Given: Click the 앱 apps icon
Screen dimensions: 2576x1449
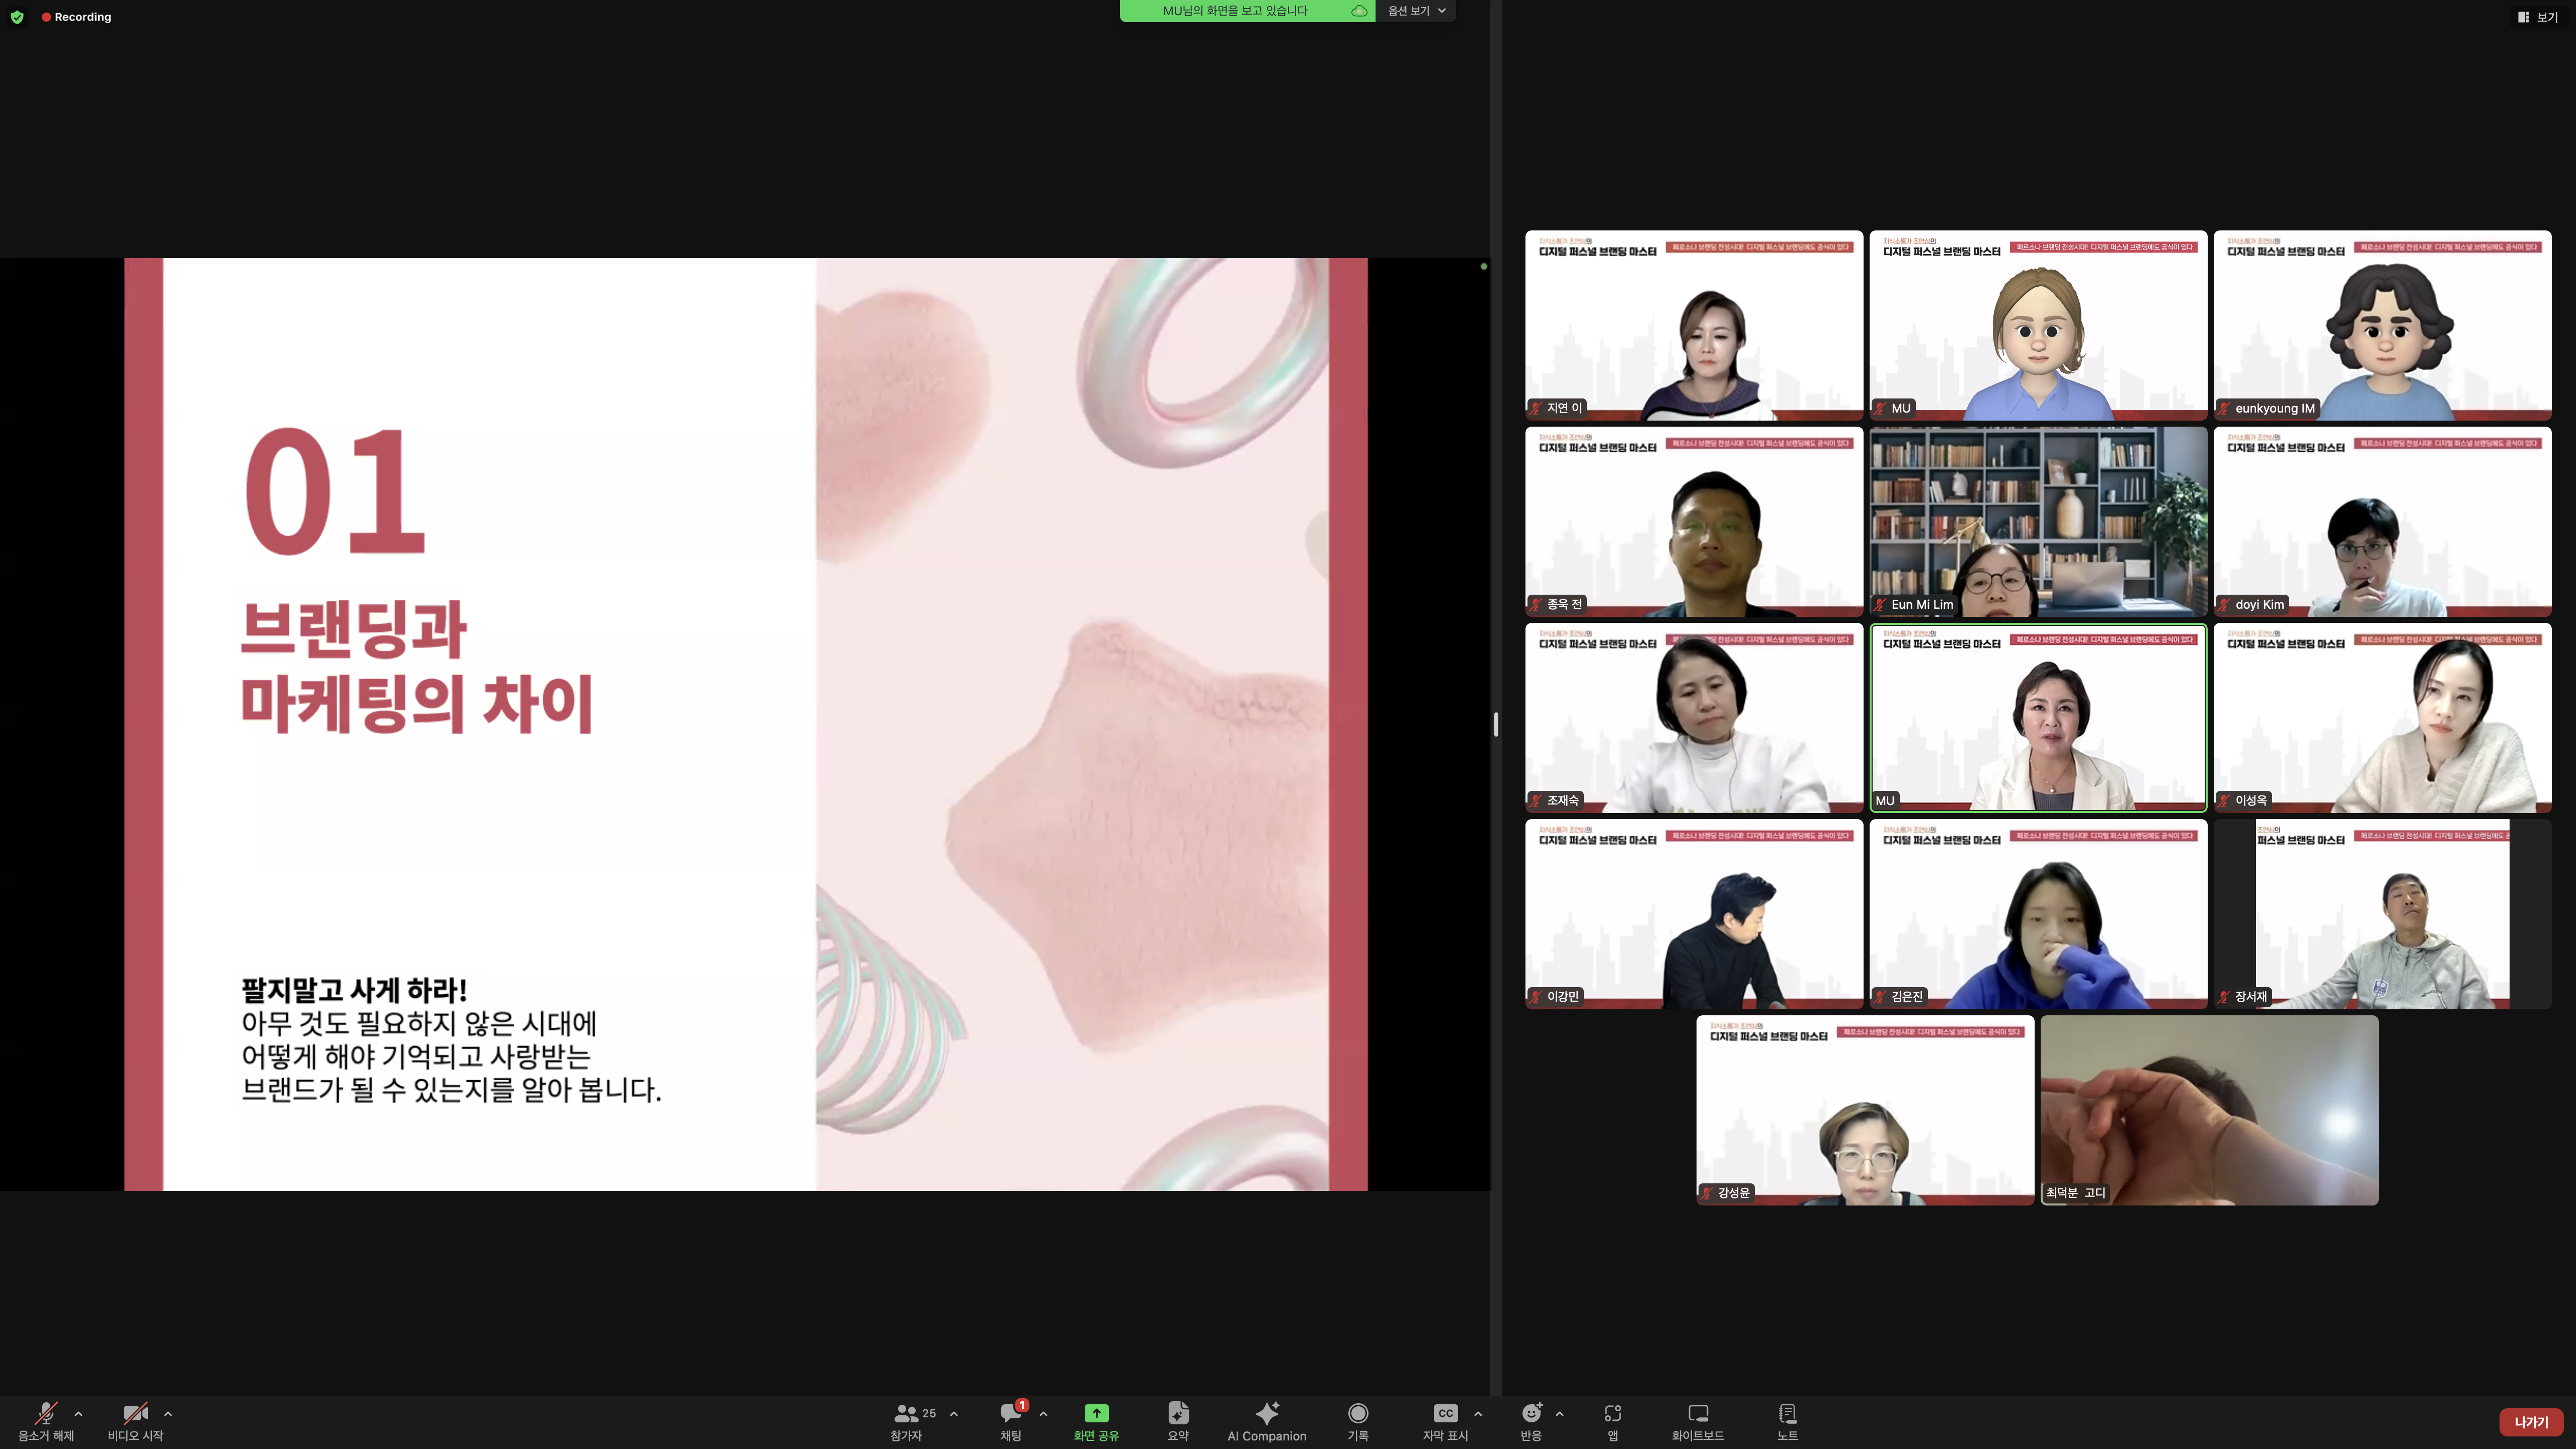Looking at the screenshot, I should (x=1612, y=1413).
